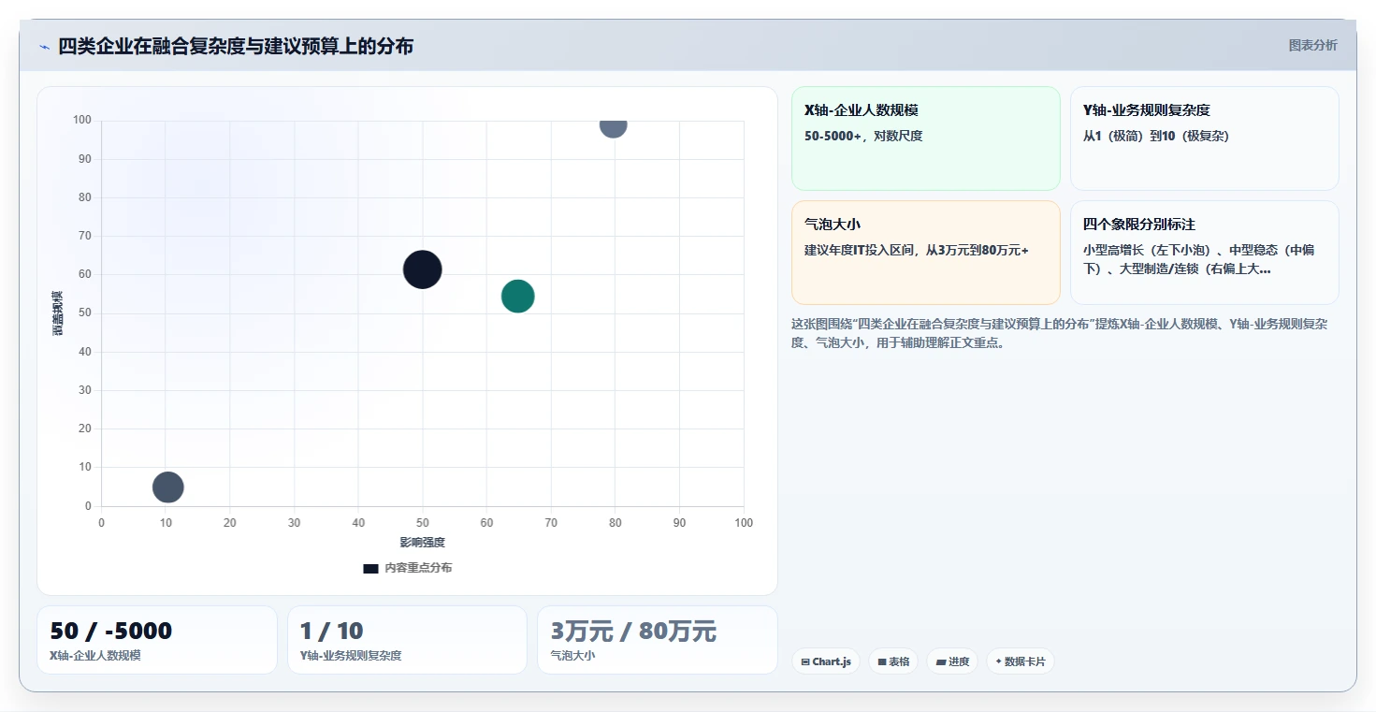Click the 3万元 / 80万元 stat value
Screen dimensions: 1376x712
(x=633, y=631)
